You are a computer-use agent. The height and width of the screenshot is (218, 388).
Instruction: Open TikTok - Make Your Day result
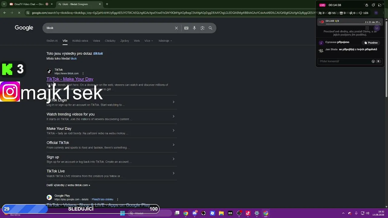(70, 79)
